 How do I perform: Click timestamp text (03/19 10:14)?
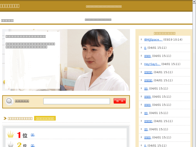(x=173, y=40)
